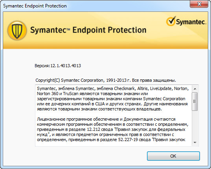Click the OK button

tap(173, 156)
